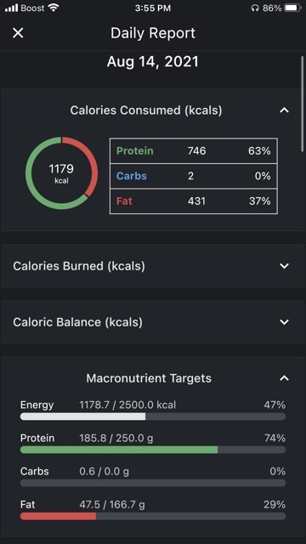
Task: Tap the headphones icon in status bar
Action: point(255,8)
